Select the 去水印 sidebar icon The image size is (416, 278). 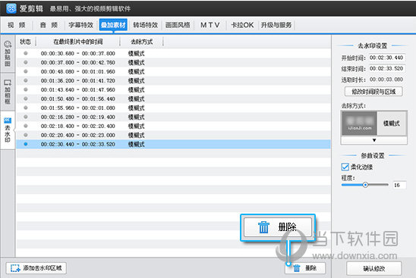(8, 130)
